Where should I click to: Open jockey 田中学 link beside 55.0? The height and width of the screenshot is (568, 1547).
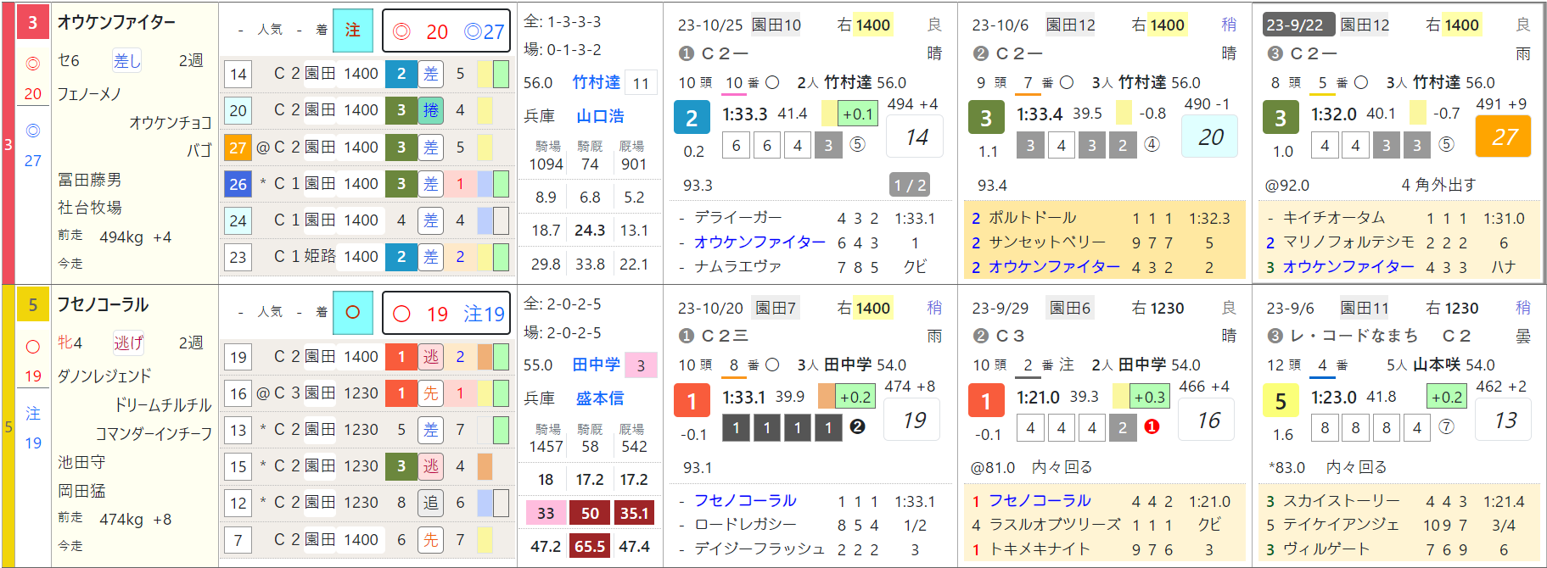point(596,365)
